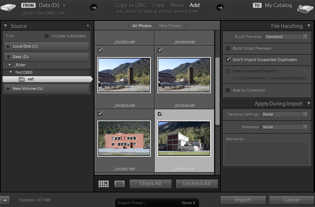This screenshot has height=207, width=315.
Task: Open source Data (D:) selector arrows
Action: pos(64,6)
